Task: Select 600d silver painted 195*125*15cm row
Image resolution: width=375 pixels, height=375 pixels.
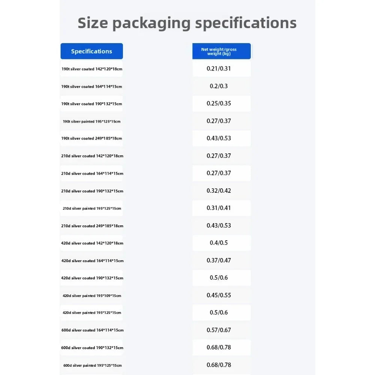Action: [x=92, y=365]
